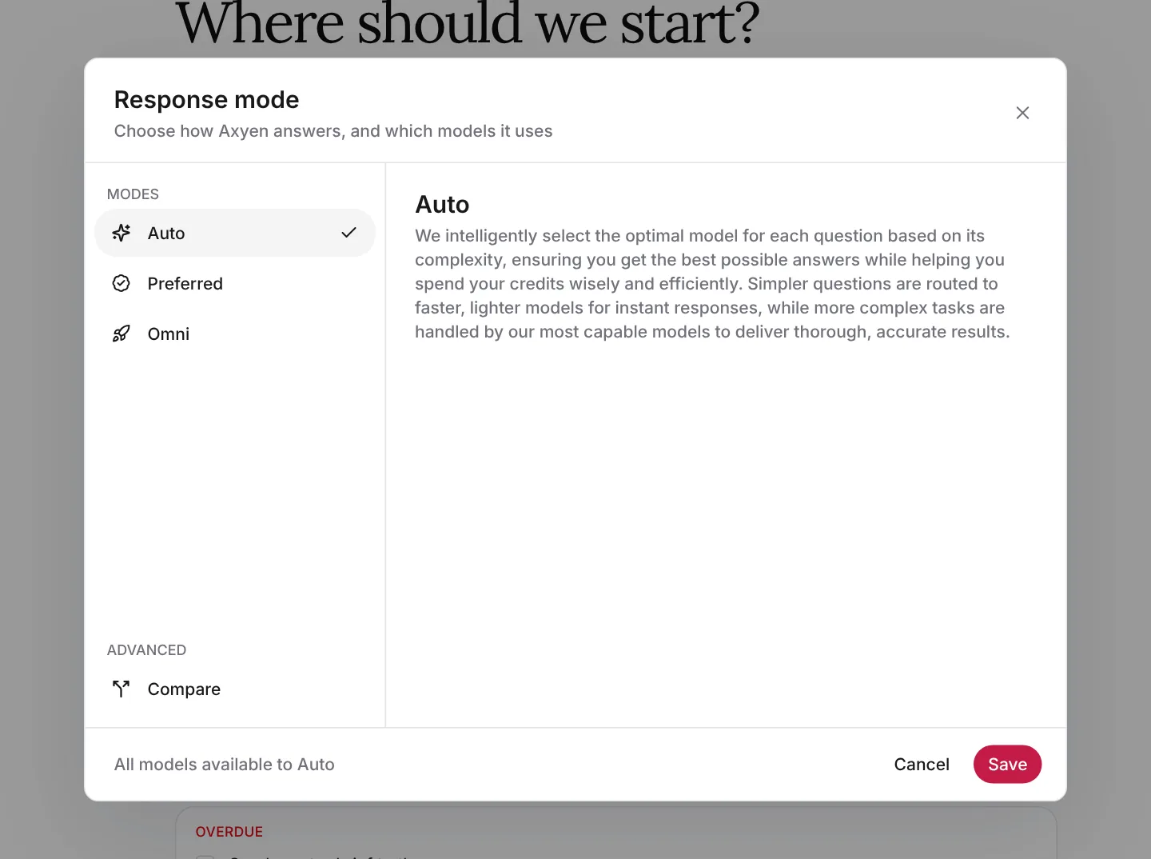Click the Preferred badge check icon
Image resolution: width=1151 pixels, height=859 pixels.
pyautogui.click(x=121, y=283)
